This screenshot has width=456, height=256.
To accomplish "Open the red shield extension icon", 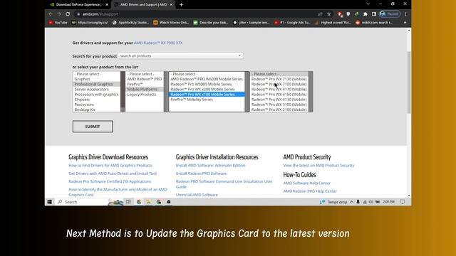I will point(340,14).
